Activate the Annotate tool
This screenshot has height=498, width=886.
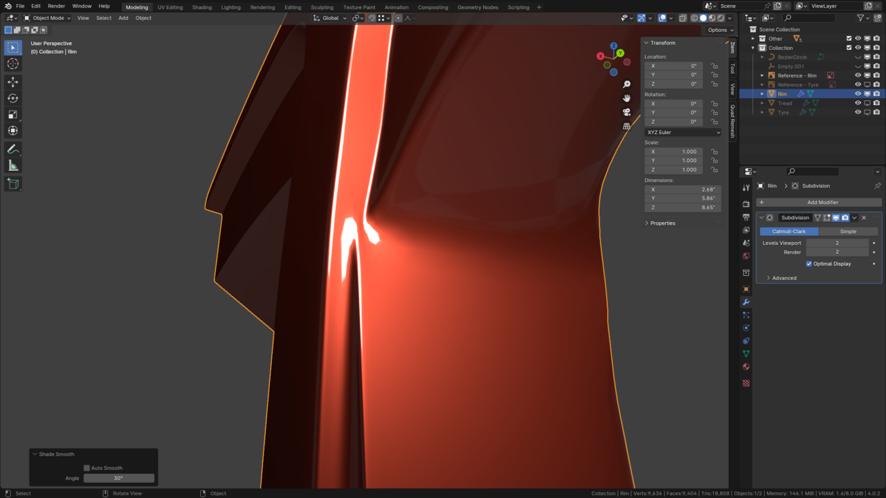pos(12,149)
